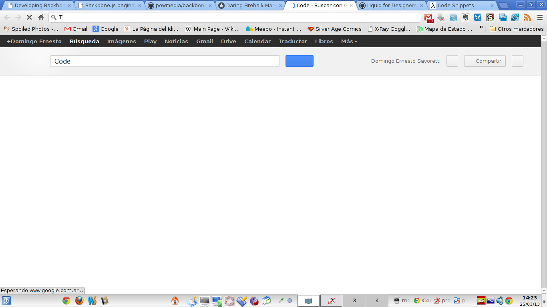Open the terminal from the taskbar

click(205, 301)
